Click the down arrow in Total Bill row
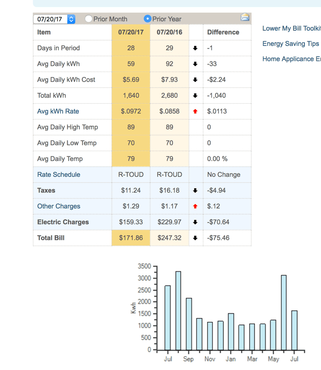 196,238
